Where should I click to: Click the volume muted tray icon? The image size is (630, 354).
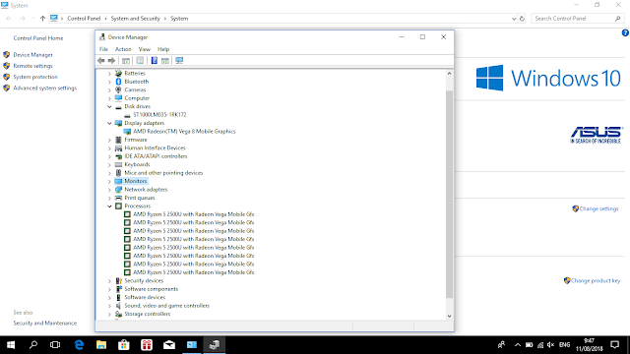point(551,345)
